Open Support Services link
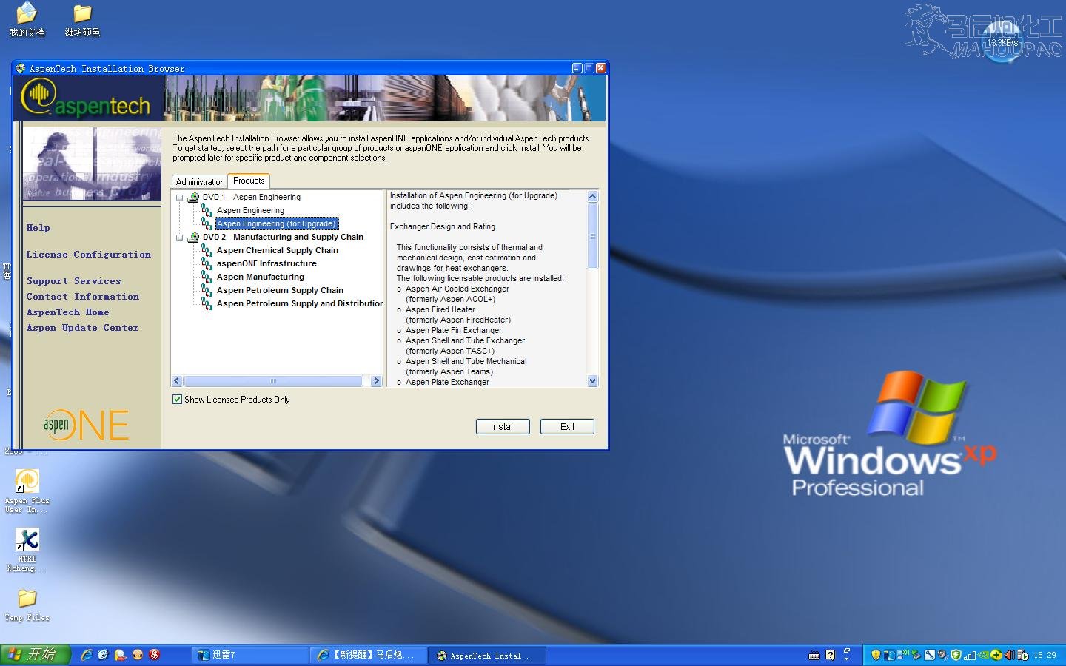This screenshot has width=1066, height=666. tap(74, 281)
